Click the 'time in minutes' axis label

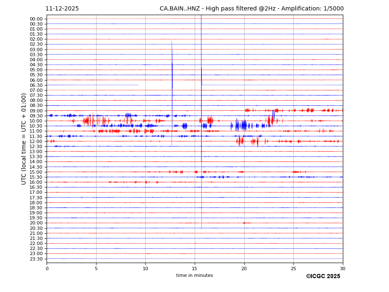(x=194, y=276)
